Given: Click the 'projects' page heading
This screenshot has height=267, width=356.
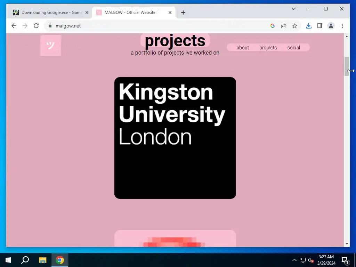Looking at the screenshot, I should (x=175, y=41).
